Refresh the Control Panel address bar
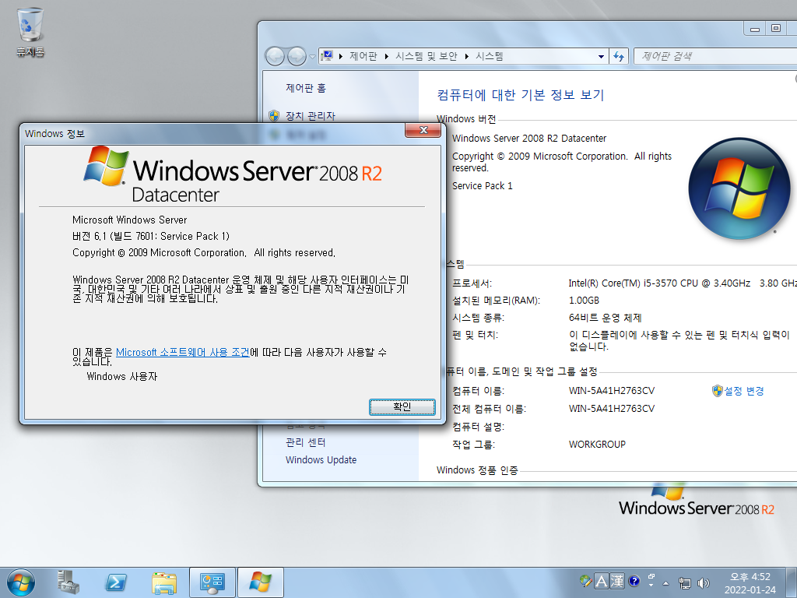 point(619,56)
